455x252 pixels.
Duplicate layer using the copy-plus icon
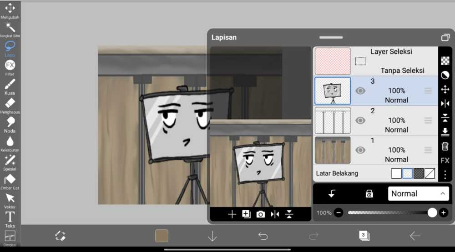(x=246, y=214)
